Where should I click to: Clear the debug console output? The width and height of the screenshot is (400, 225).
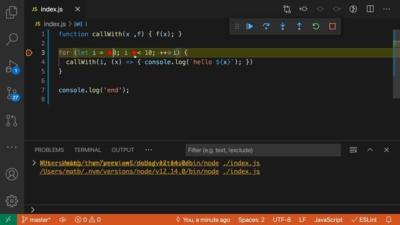click(353, 150)
